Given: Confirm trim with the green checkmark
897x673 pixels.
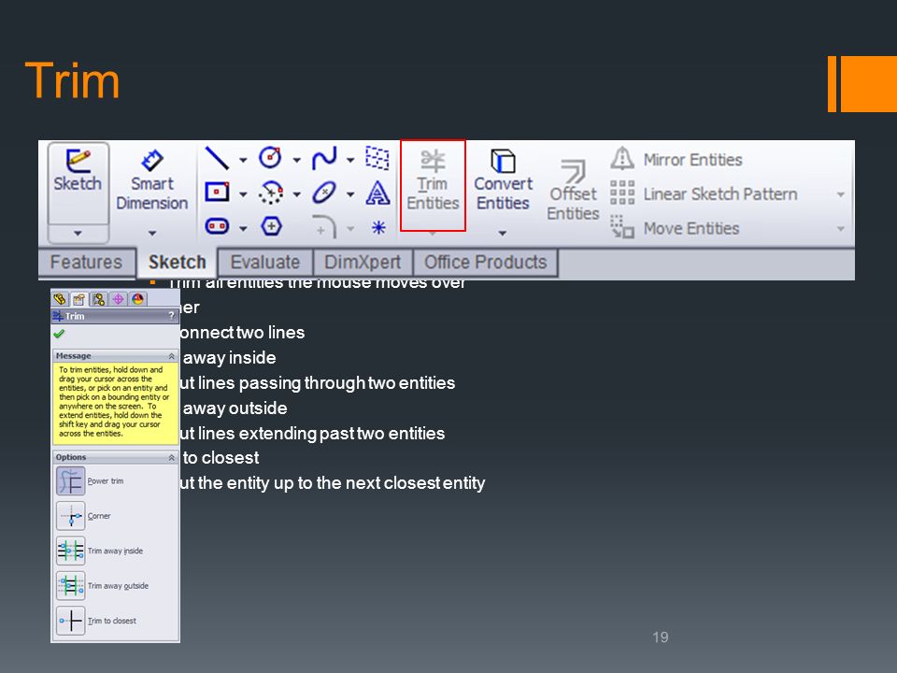Looking at the screenshot, I should coord(59,334).
